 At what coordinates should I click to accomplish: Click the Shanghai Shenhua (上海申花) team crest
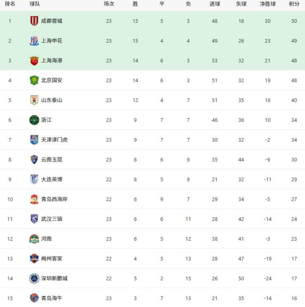coord(34,41)
